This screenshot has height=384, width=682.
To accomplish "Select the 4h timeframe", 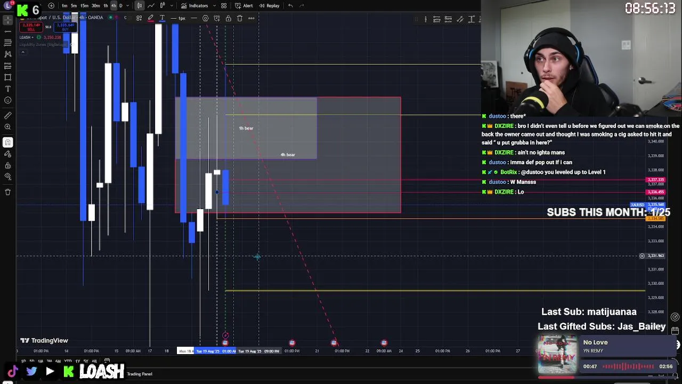I will 113,5.
